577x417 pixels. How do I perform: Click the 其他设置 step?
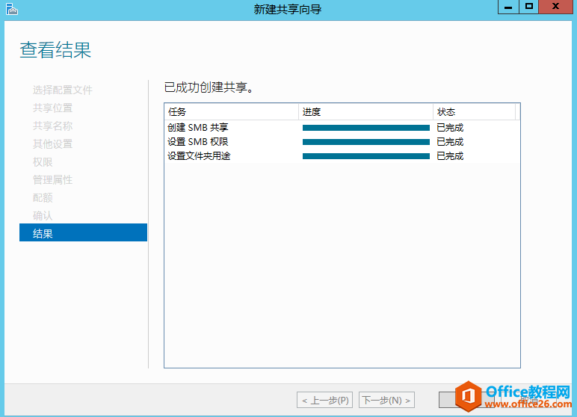coord(52,144)
